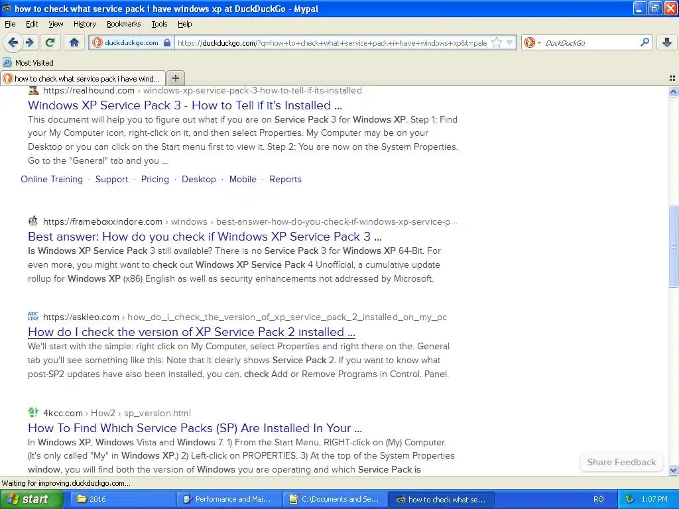
Task: Open a new tab with plus button
Action: click(175, 78)
